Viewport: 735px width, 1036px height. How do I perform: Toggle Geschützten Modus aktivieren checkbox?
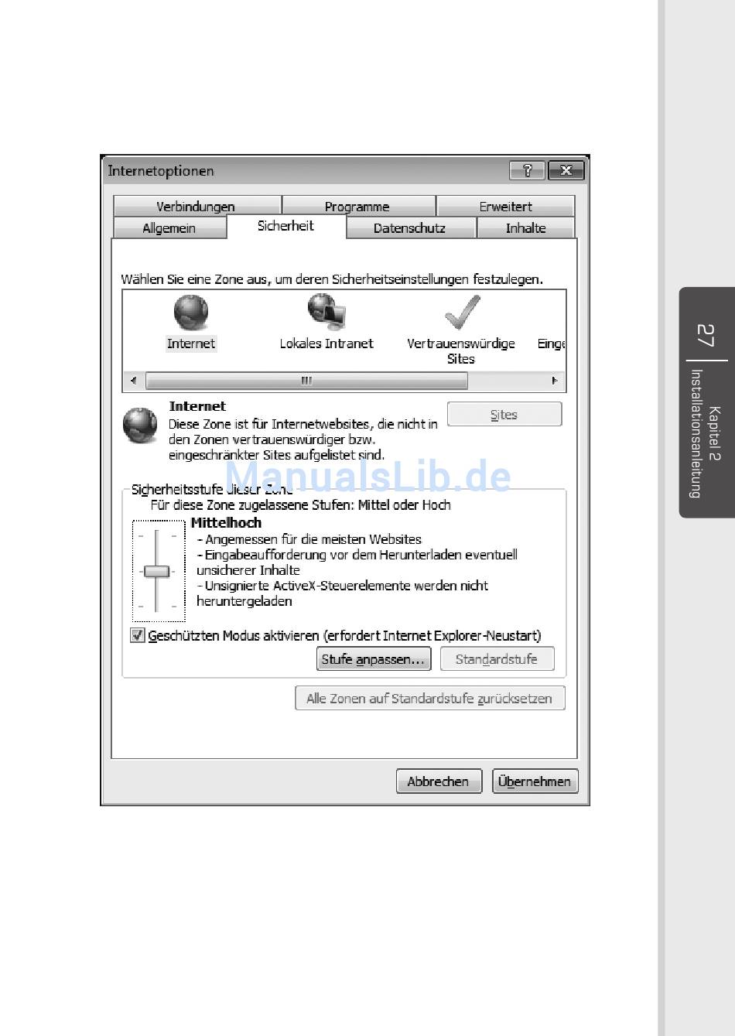(138, 635)
